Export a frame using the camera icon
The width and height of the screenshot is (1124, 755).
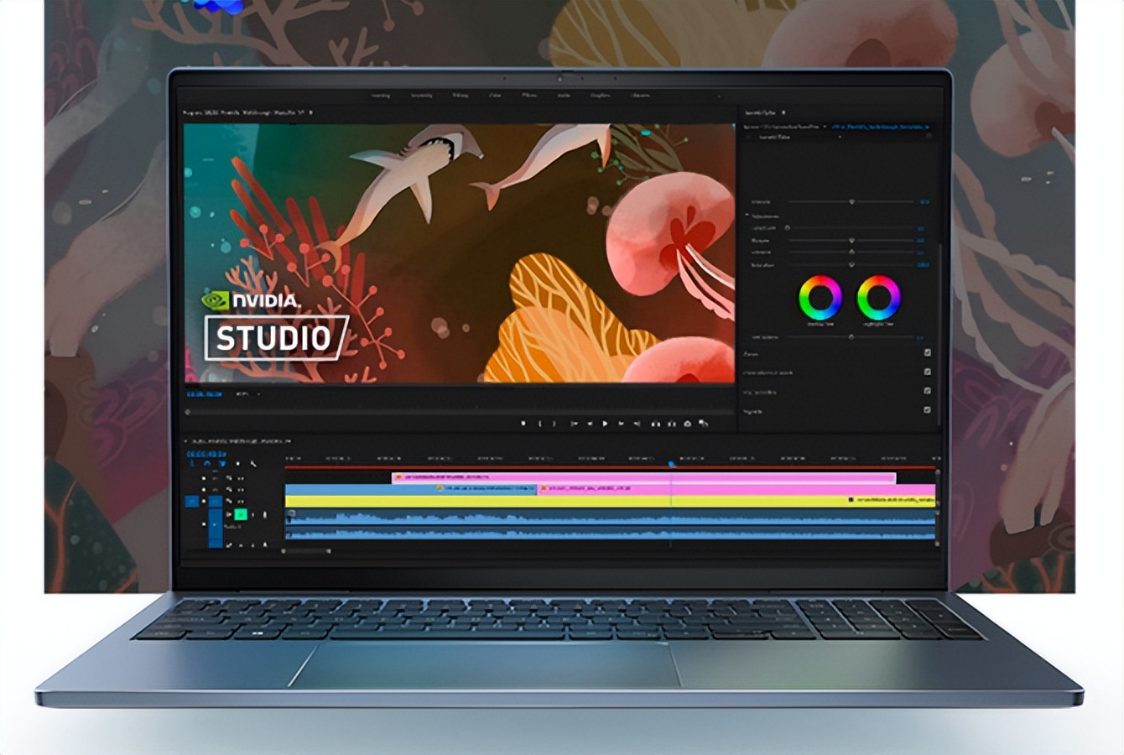[688, 424]
